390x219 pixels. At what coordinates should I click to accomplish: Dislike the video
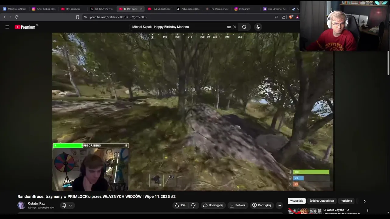click(x=193, y=205)
